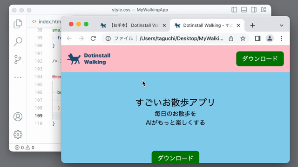The height and width of the screenshot is (167, 298).
Task: Open the Explorer view in VS Code
Action: tap(18, 24)
